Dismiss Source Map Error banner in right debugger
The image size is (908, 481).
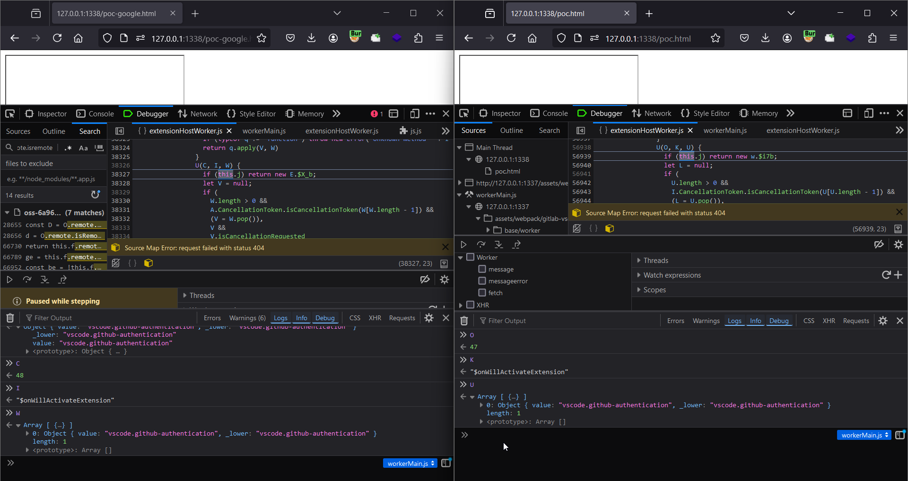(x=899, y=212)
